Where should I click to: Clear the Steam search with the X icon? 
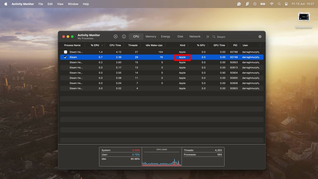260,36
